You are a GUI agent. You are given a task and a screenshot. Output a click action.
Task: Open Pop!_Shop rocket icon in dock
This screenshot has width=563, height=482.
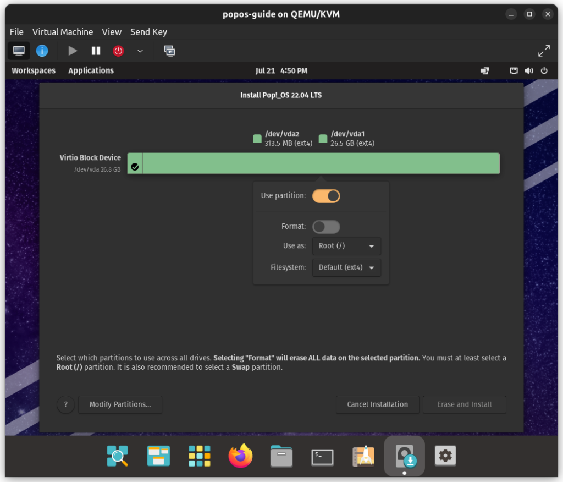(x=364, y=456)
